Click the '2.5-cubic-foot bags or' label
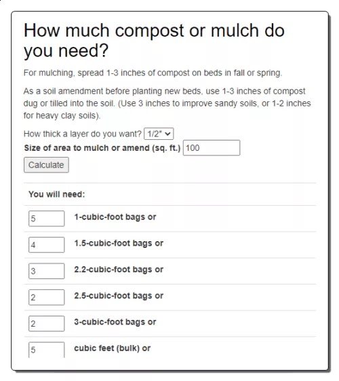Screen dimensions: 339x381 (x=119, y=295)
